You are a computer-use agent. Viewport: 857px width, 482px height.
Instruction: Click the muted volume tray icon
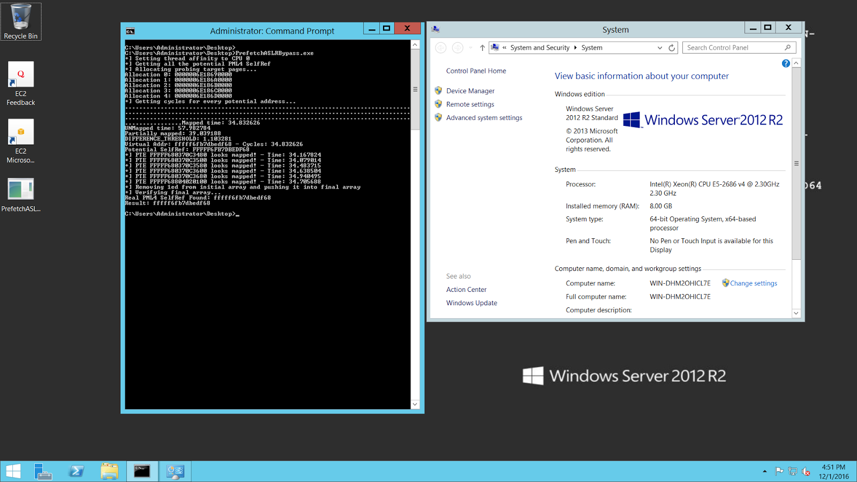pos(806,471)
